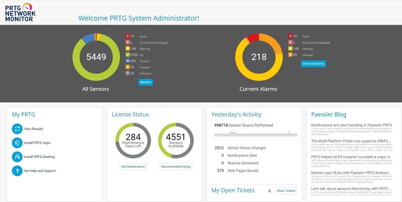Click the Unknown sensors question mark icon
The height and width of the screenshot is (202, 402).
click(128, 73)
